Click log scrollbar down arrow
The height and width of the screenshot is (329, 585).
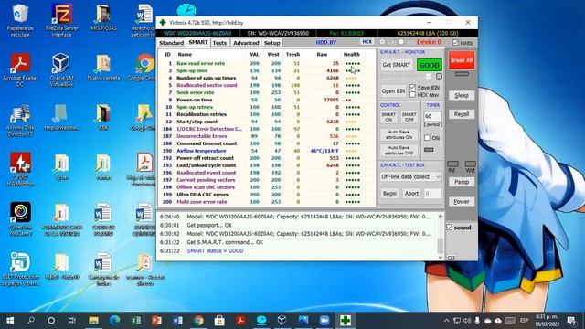tap(441, 257)
